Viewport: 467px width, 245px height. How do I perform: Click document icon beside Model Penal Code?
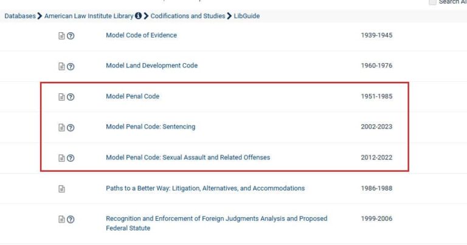click(x=61, y=97)
